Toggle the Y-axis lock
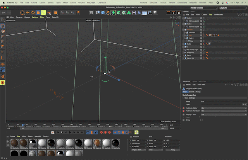The width and height of the screenshot is (248, 160). pyautogui.click(x=67, y=12)
